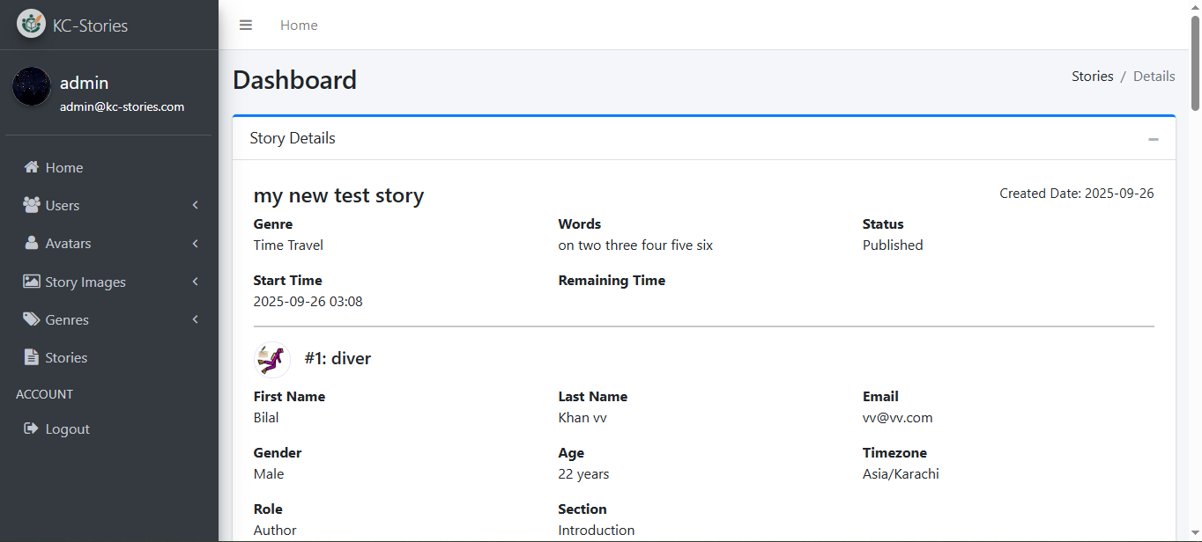Open the Story Images menu item
Image resolution: width=1202 pixels, height=542 pixels.
pos(109,282)
